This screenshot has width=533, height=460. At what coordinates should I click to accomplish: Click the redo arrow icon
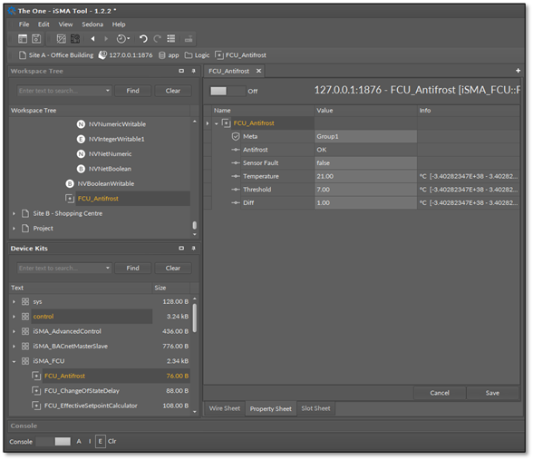pos(157,39)
